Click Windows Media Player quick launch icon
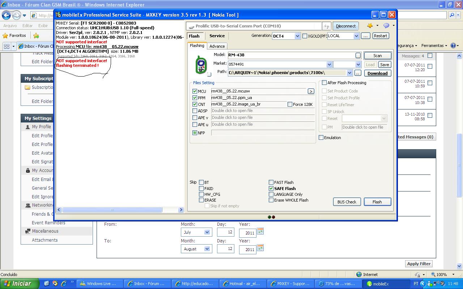This screenshot has width=463, height=289. point(55,284)
